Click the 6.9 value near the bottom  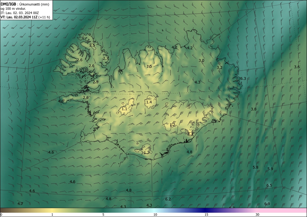[267, 204]
